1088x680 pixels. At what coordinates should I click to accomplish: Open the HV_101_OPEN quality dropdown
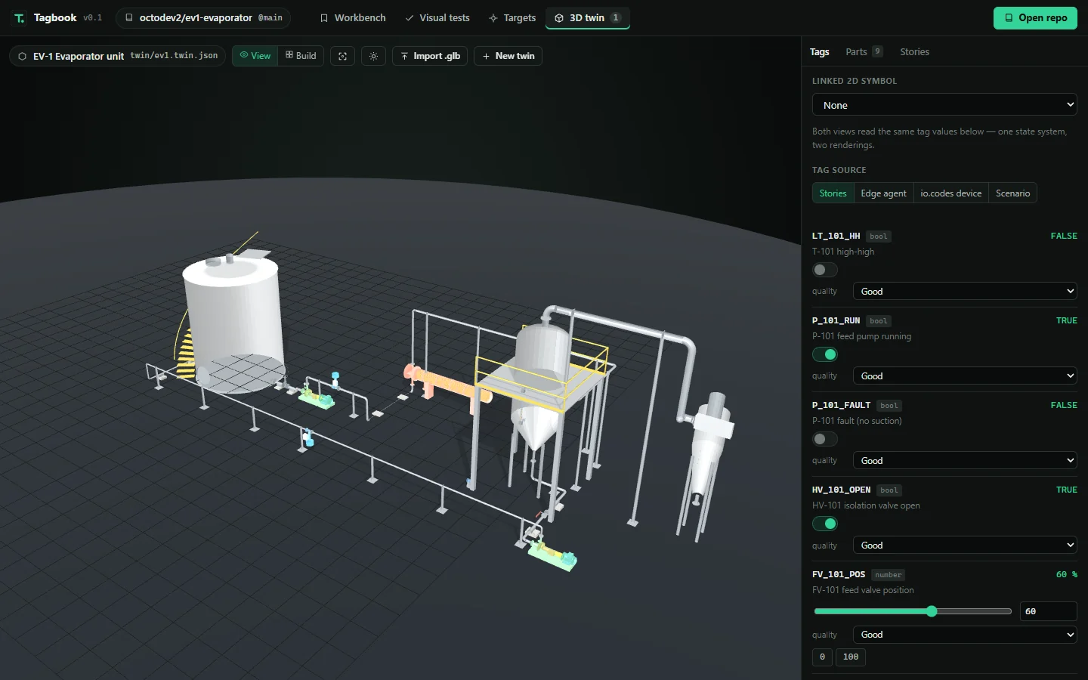pos(965,546)
